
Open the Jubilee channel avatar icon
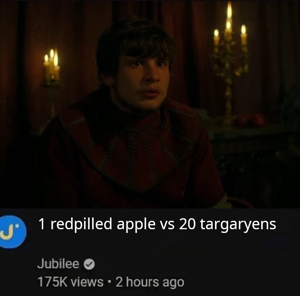12,232
